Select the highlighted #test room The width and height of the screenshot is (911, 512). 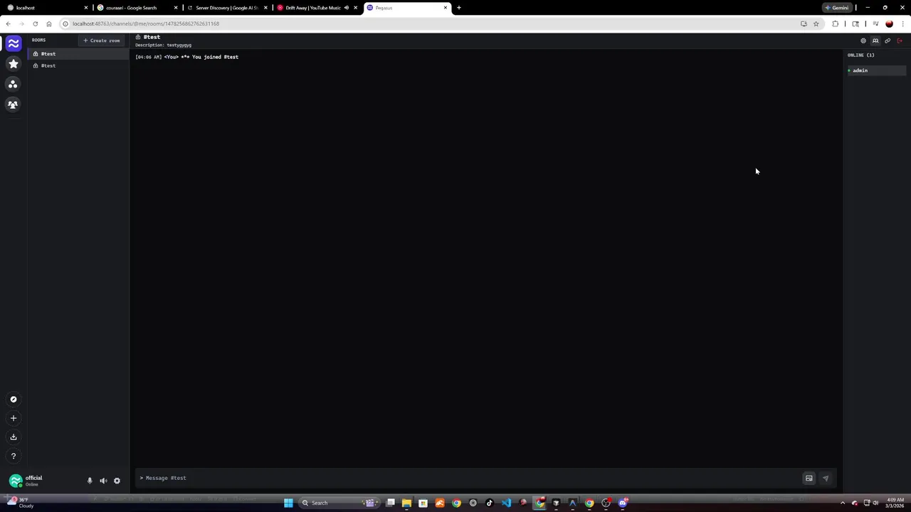point(78,54)
